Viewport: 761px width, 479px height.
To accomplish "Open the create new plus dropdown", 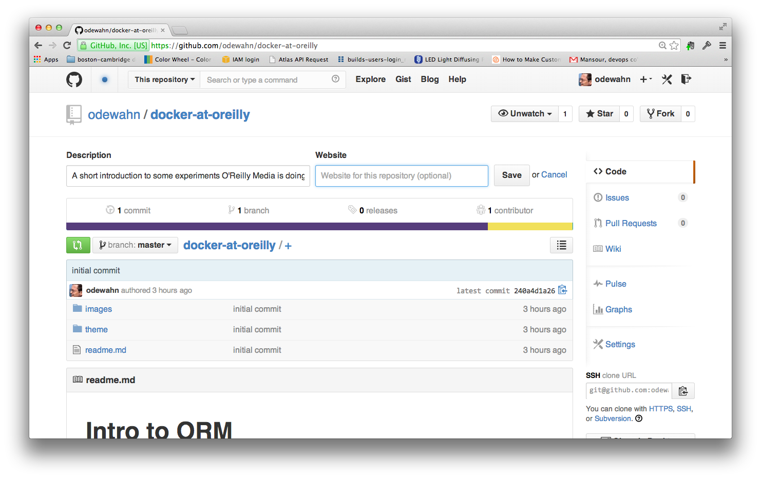I will 645,79.
